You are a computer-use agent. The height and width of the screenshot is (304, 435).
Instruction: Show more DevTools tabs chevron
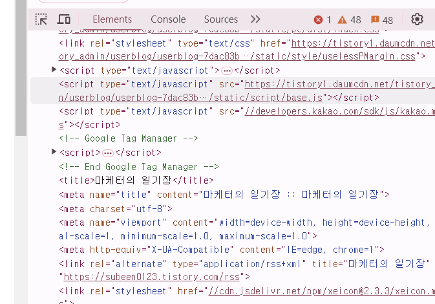(x=255, y=19)
